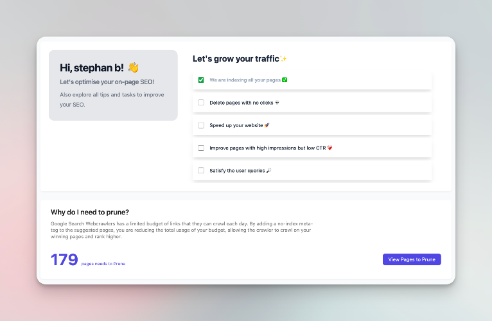Tick the 'Delete pages with no clicks' checkbox
Screen dimensions: 492x321
[201, 103]
